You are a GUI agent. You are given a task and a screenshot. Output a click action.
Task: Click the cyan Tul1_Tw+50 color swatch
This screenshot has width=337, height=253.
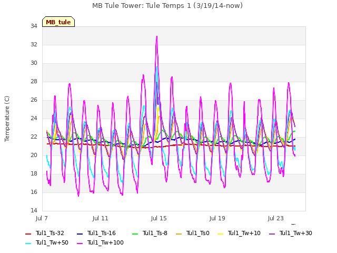click(x=28, y=244)
